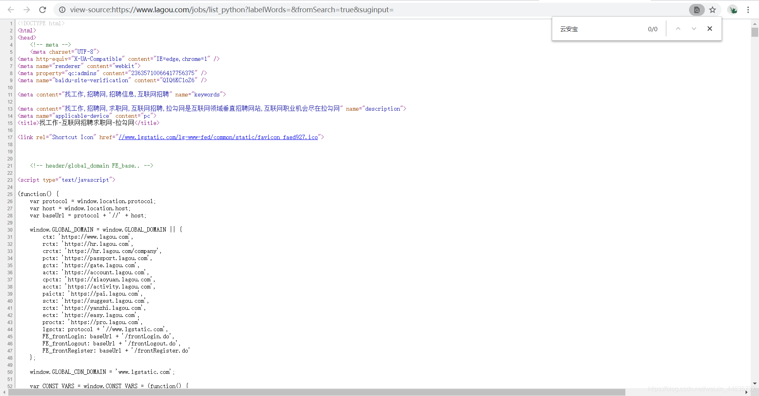Click the 0/0 find result counter

click(x=653, y=29)
